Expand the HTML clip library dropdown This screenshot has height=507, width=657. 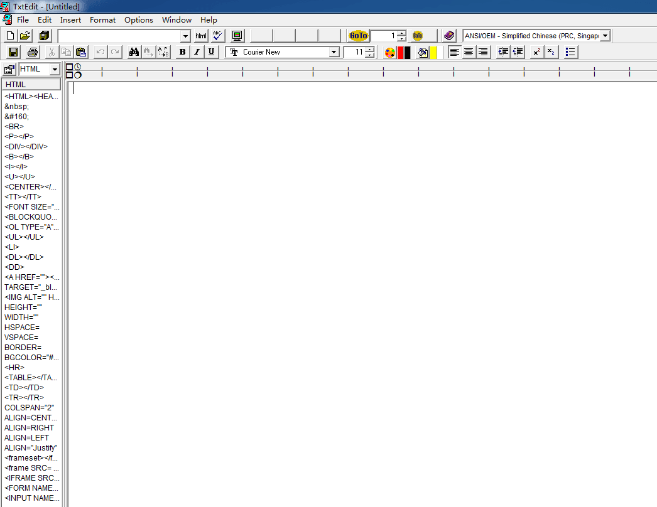55,70
